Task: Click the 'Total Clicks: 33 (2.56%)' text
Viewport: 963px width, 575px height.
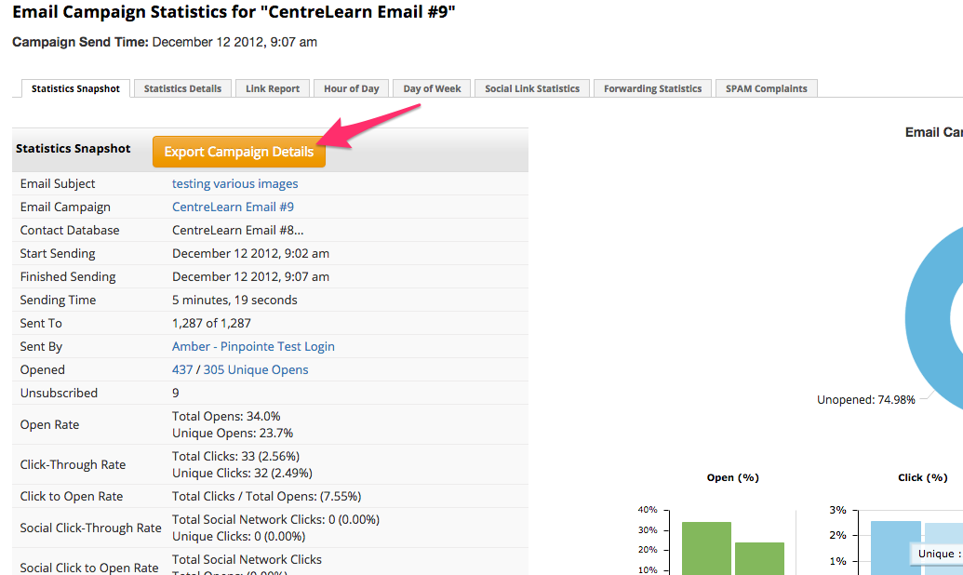Action: (235, 457)
